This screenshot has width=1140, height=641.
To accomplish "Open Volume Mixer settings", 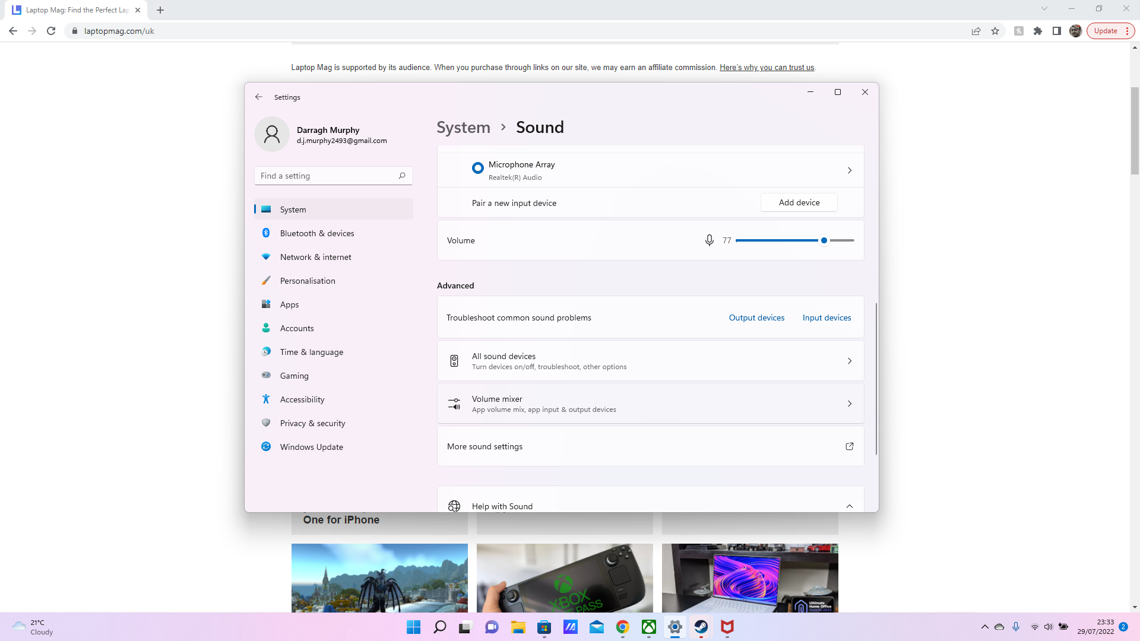I will pos(649,403).
